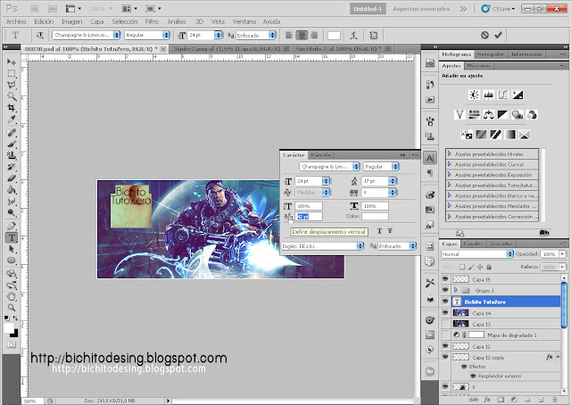
Task: Select the Horizontal Type tool
Action: (12, 237)
